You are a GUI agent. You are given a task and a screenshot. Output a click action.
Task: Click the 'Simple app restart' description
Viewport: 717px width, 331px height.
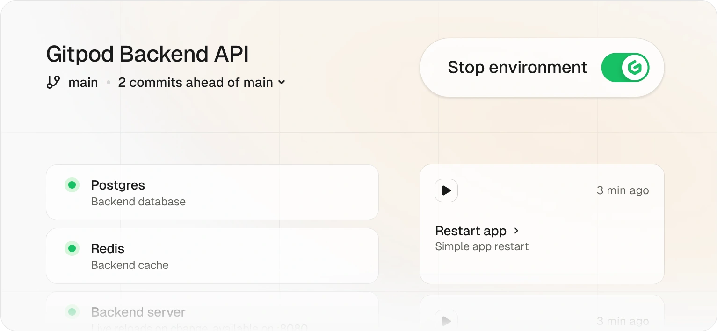click(x=482, y=246)
